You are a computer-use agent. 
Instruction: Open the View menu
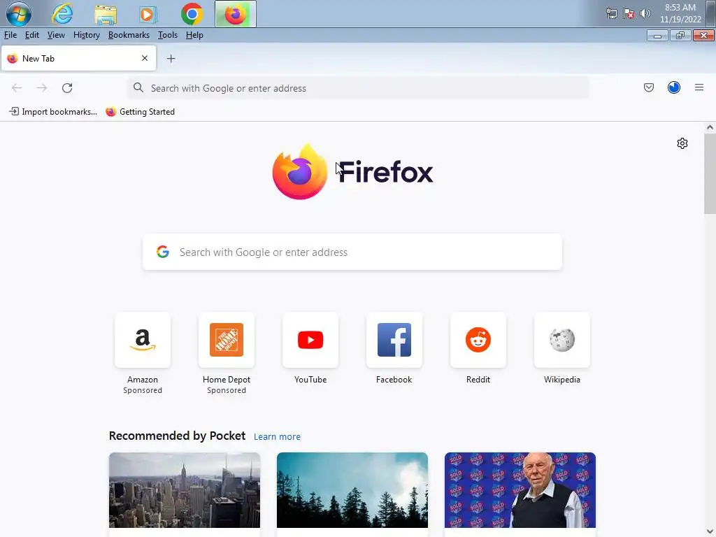pyautogui.click(x=56, y=35)
